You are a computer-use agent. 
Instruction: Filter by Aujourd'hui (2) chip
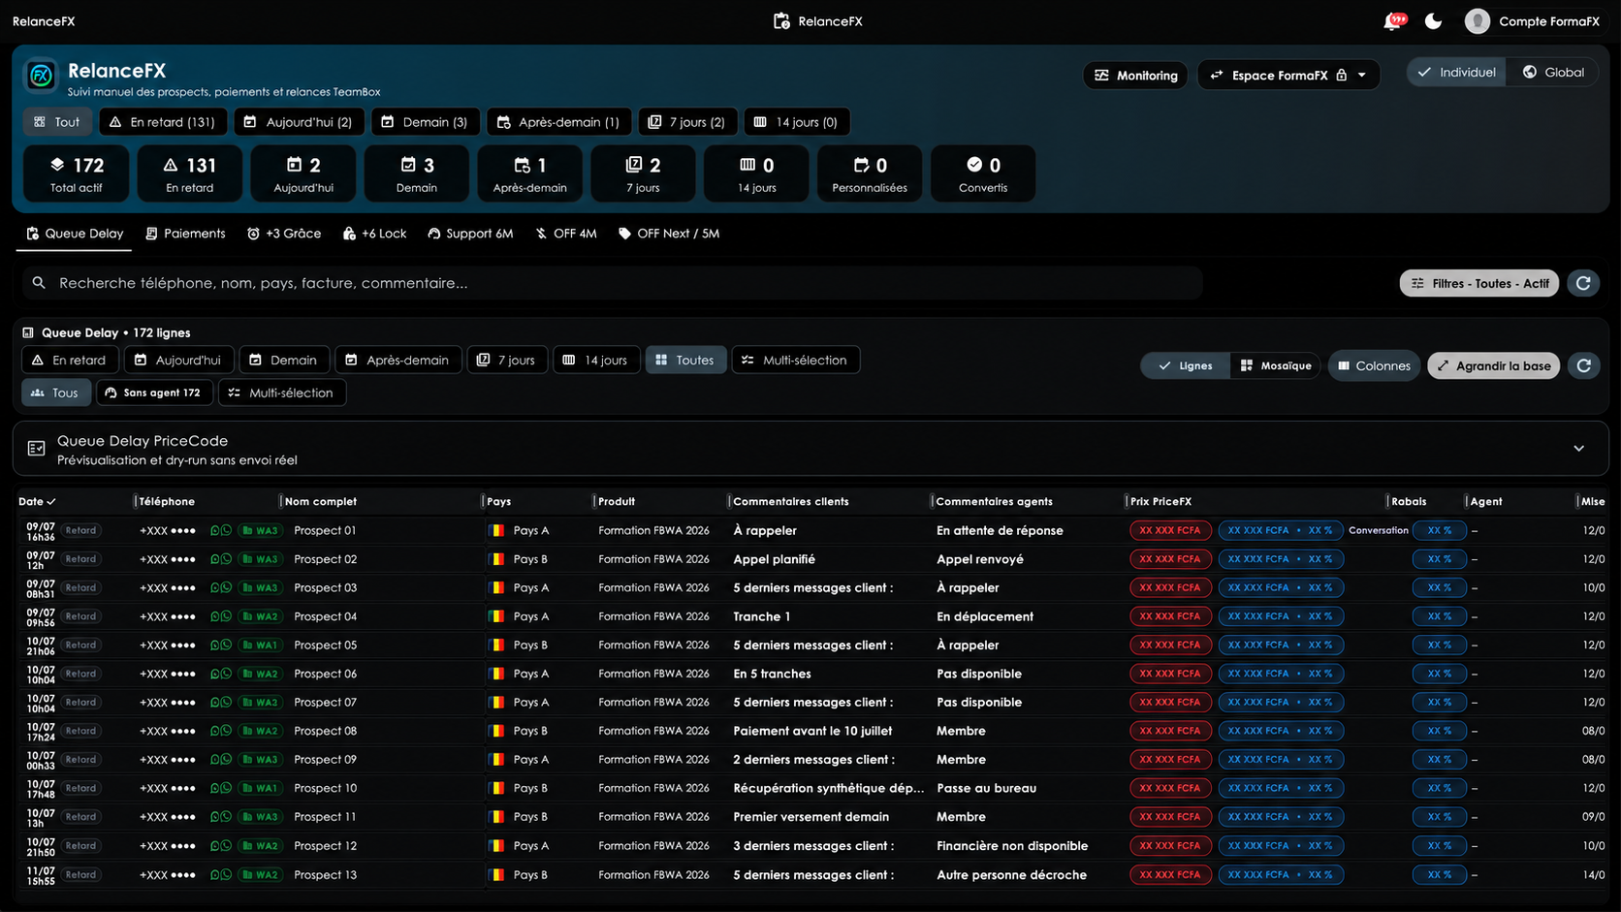(299, 122)
